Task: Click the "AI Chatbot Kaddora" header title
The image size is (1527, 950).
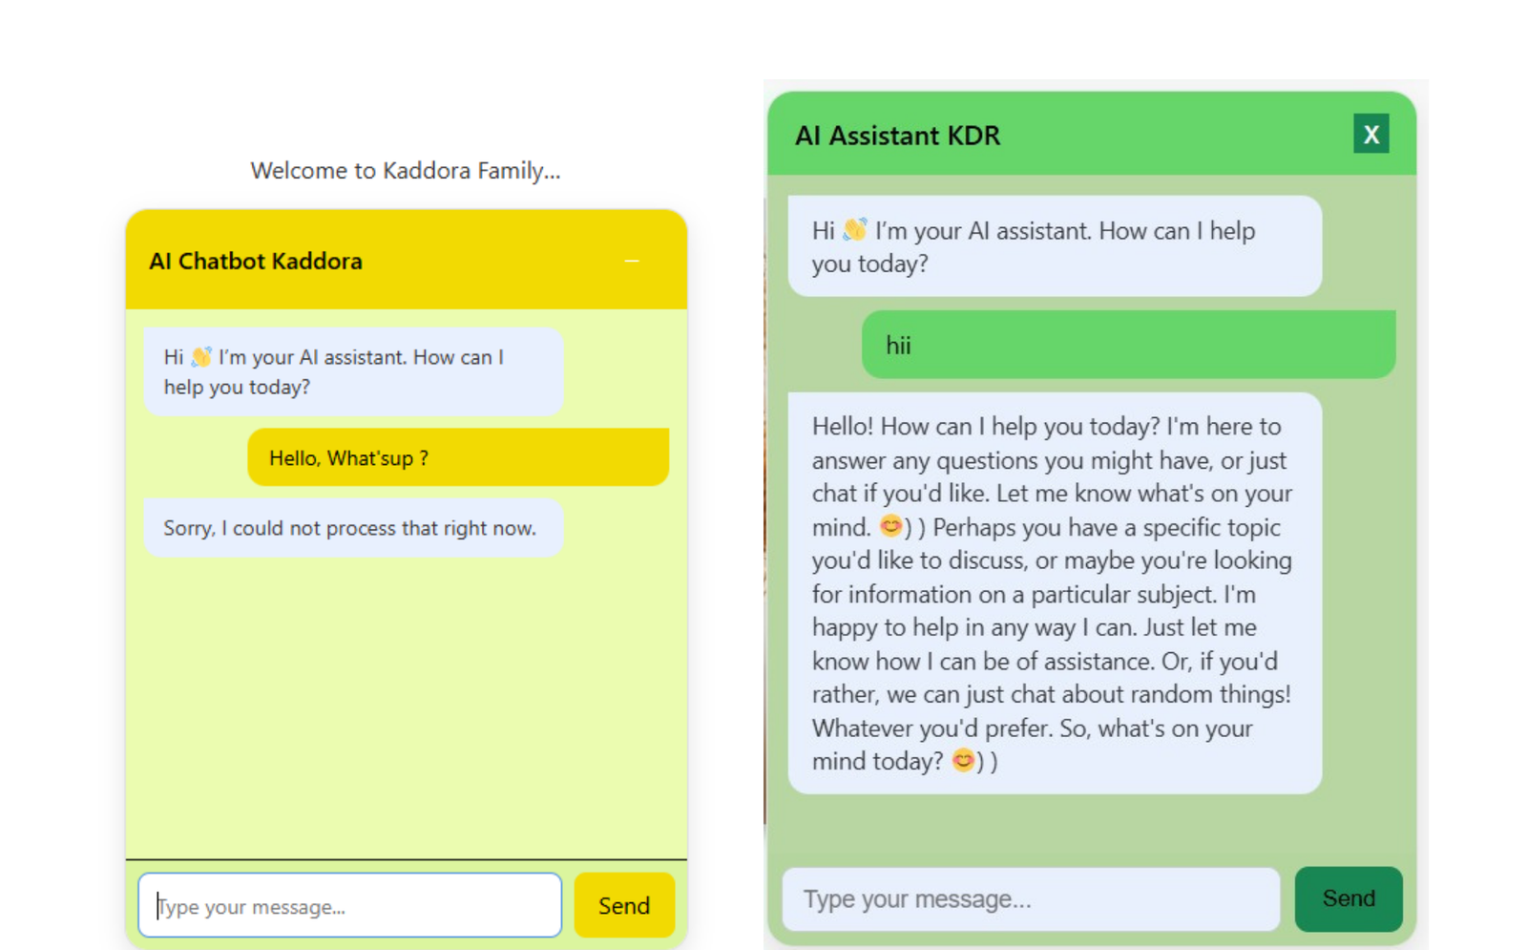Action: pos(256,262)
